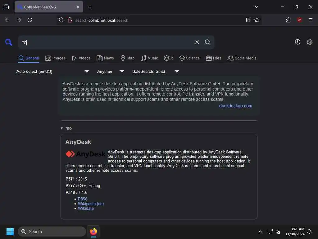This screenshot has width=318, height=239.
Task: Open a new tab
Action: pyautogui.click(x=90, y=7)
